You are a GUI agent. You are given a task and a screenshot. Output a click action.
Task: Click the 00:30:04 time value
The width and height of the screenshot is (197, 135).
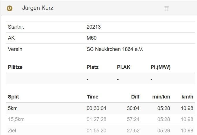pos(96,108)
